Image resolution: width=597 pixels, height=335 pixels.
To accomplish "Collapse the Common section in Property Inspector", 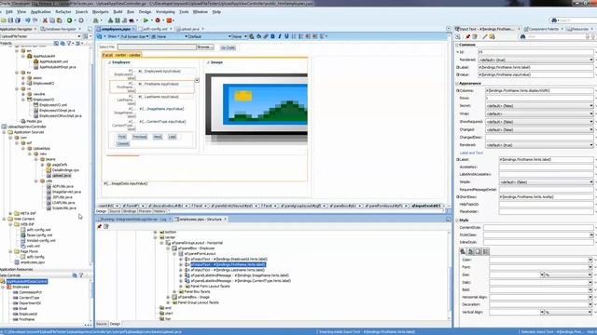I will [x=457, y=45].
